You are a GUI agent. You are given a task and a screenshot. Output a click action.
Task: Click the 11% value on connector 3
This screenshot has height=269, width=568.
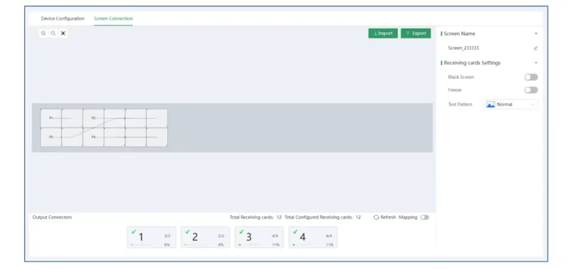point(276,245)
